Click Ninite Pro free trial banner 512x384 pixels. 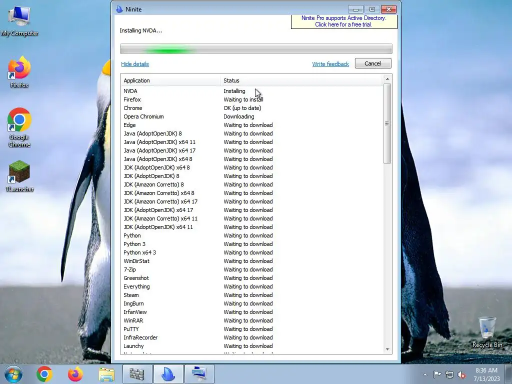coord(344,21)
